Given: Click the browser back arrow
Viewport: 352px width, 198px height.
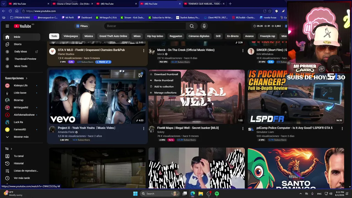Looking at the screenshot, I should [4, 11].
